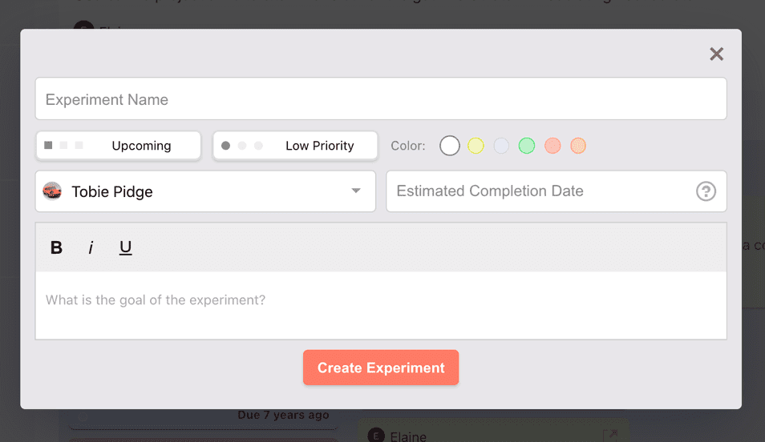Expand the Tobie Pidge assignee dropdown arrow
765x442 pixels.
(356, 191)
